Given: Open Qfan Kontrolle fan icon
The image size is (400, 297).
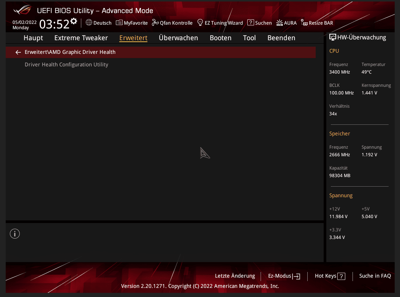Looking at the screenshot, I should click(x=155, y=23).
